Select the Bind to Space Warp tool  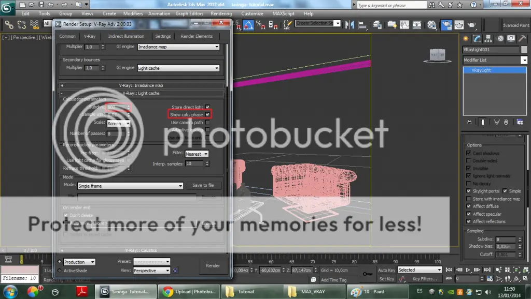(34, 25)
